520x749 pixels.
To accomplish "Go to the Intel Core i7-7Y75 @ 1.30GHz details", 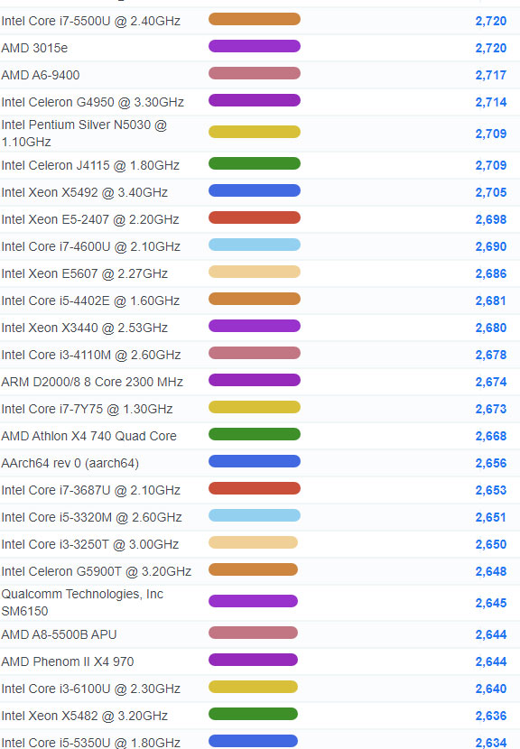I will click(87, 409).
